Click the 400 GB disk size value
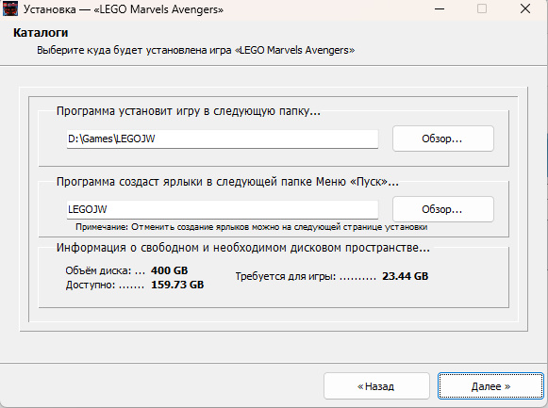This screenshot has width=548, height=408. coord(170,270)
